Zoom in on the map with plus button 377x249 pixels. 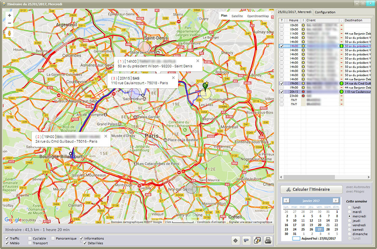(x=9, y=16)
